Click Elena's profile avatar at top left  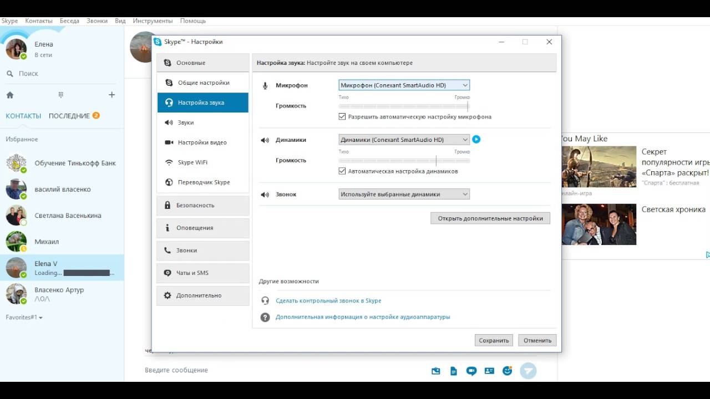click(16, 49)
